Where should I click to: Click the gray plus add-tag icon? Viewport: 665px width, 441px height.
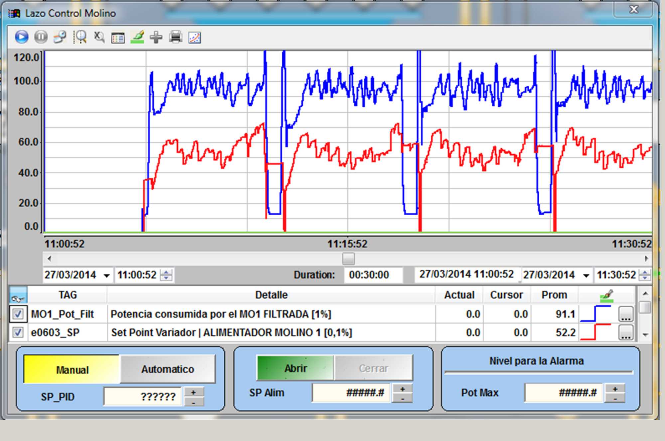tap(156, 37)
